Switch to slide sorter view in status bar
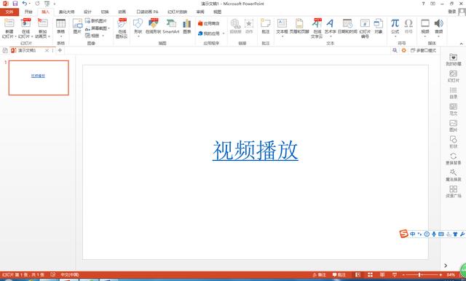Viewport: 466px width, 281px height. click(x=370, y=274)
